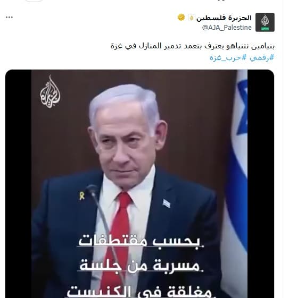
Task: Click the microphone shown in the video
Action: pos(93,191)
